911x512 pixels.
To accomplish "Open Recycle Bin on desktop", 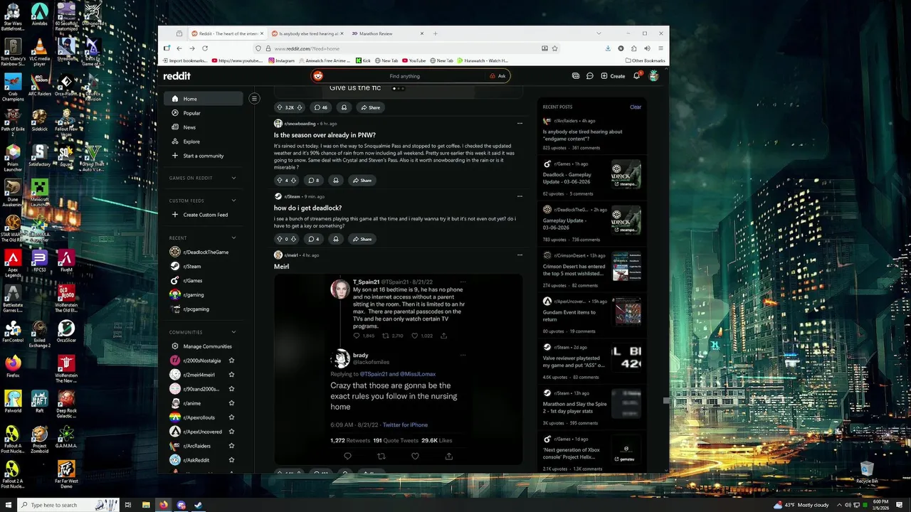I will (x=867, y=472).
